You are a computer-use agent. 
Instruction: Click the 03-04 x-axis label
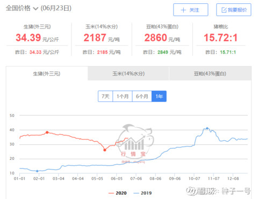(x=59, y=179)
